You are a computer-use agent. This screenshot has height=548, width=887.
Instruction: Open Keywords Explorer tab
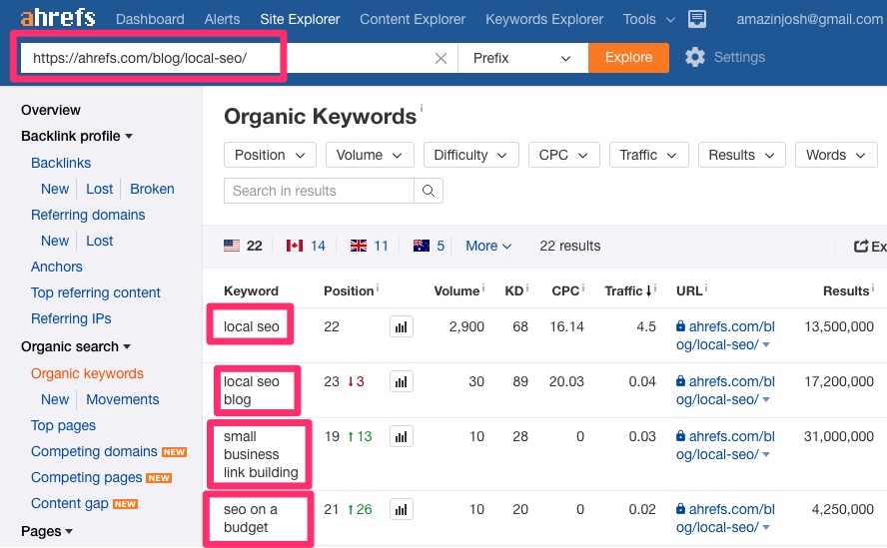tap(544, 19)
